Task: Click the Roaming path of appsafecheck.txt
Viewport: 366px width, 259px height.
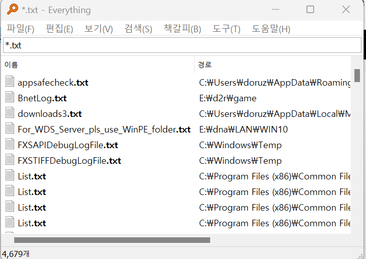Action: click(x=275, y=83)
